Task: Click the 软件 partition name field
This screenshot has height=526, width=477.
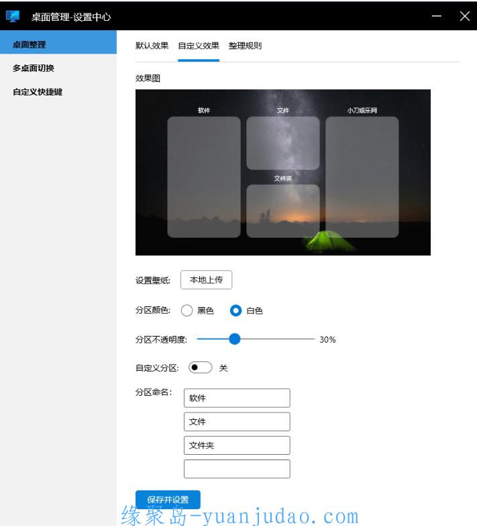Action: [237, 398]
